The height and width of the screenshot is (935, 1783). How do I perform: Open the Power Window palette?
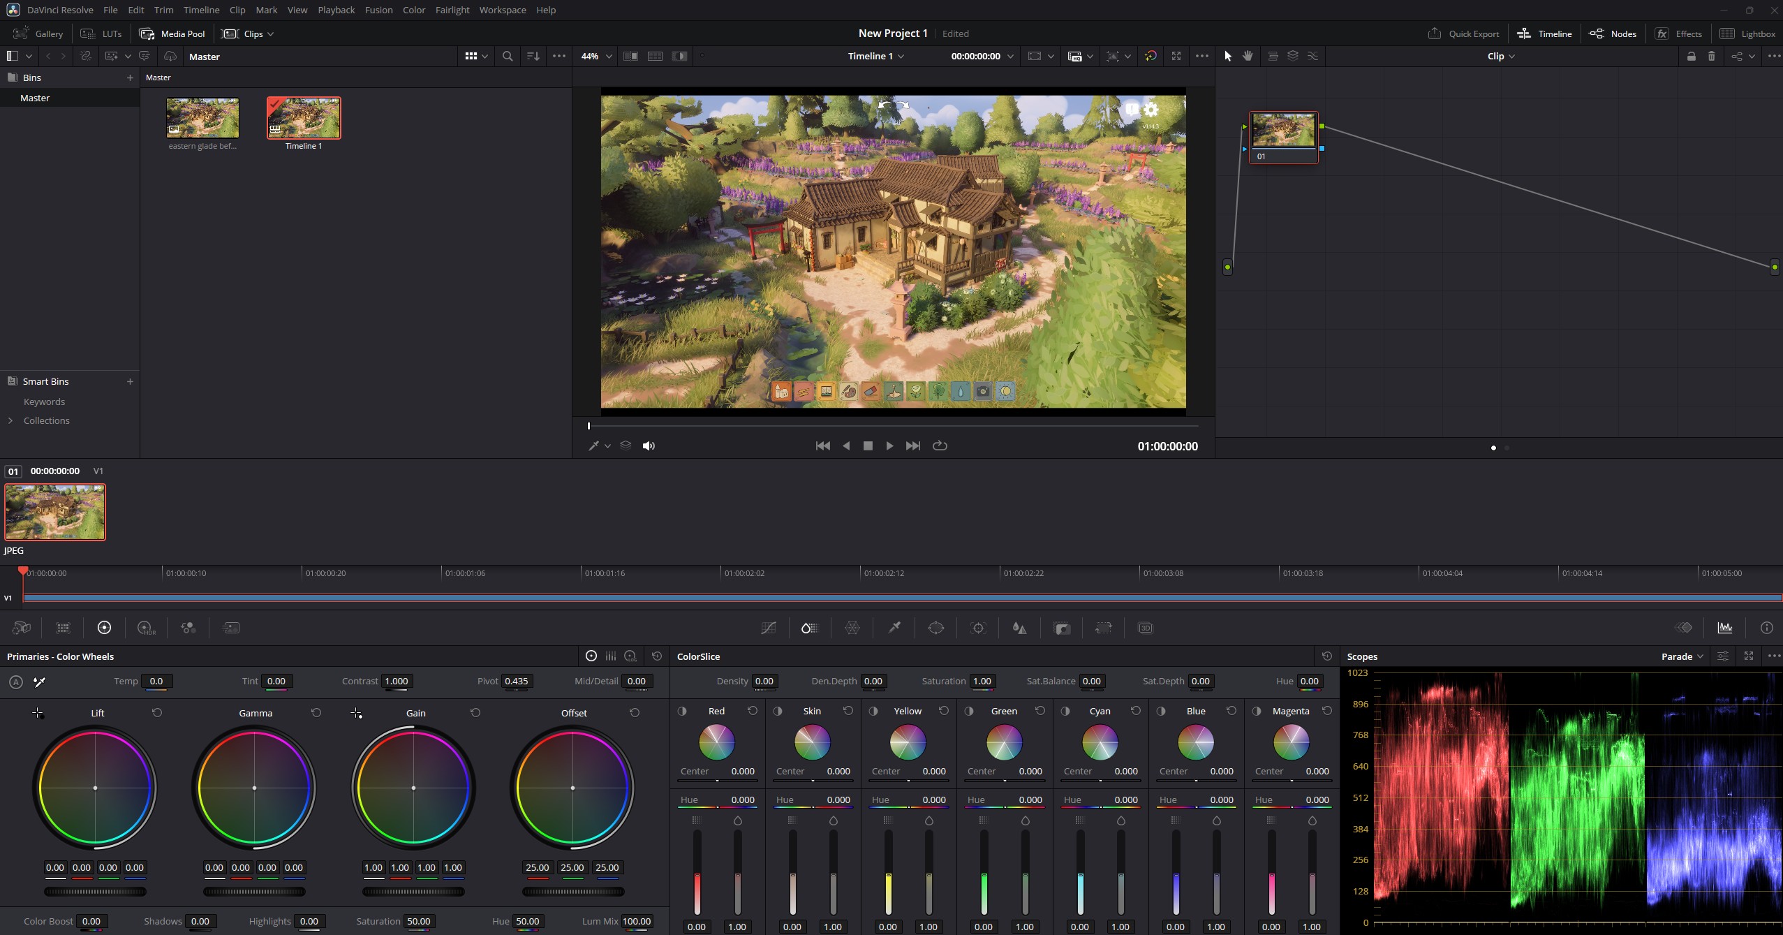tap(936, 628)
